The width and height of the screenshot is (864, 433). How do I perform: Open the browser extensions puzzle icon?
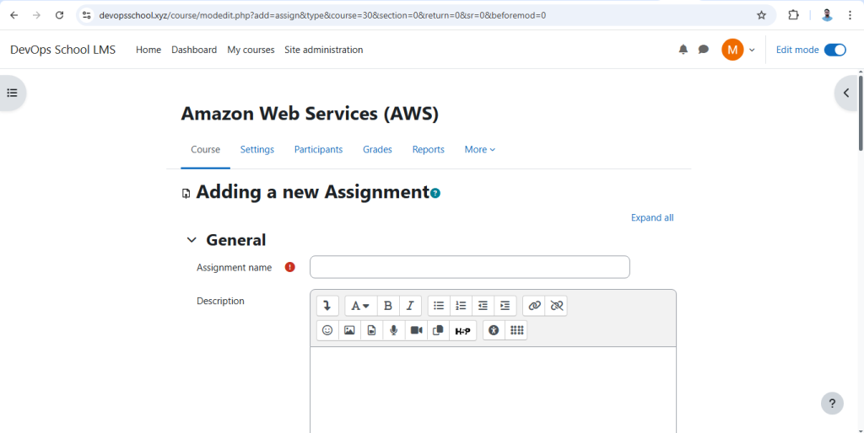pos(793,15)
